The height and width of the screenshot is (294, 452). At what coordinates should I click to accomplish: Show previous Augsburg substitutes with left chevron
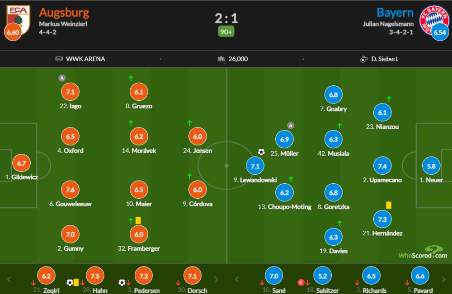9,279
